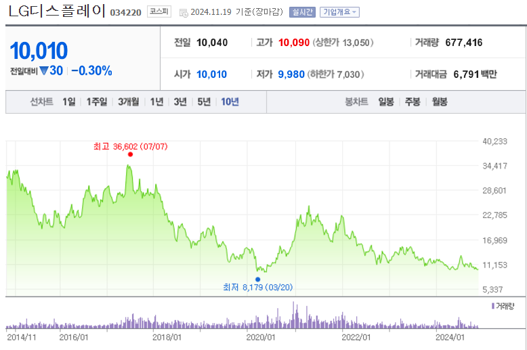Click the 시가 value 10,010
The width and height of the screenshot is (527, 350).
click(x=212, y=74)
